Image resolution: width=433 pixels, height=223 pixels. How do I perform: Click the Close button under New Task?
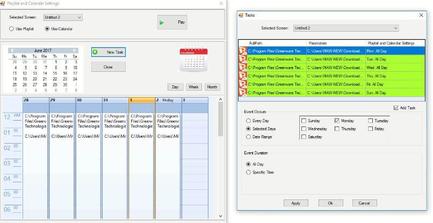pos(109,67)
